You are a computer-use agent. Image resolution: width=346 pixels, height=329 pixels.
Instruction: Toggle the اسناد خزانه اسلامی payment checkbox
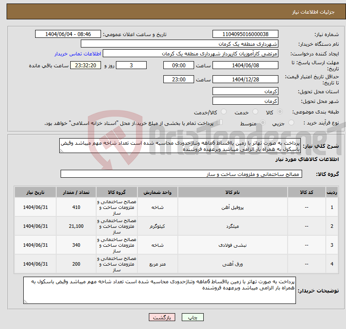point(220,122)
